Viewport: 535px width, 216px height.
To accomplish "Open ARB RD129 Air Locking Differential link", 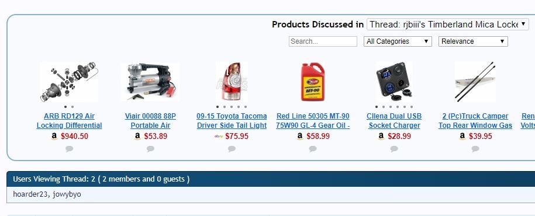I will pyautogui.click(x=69, y=121).
